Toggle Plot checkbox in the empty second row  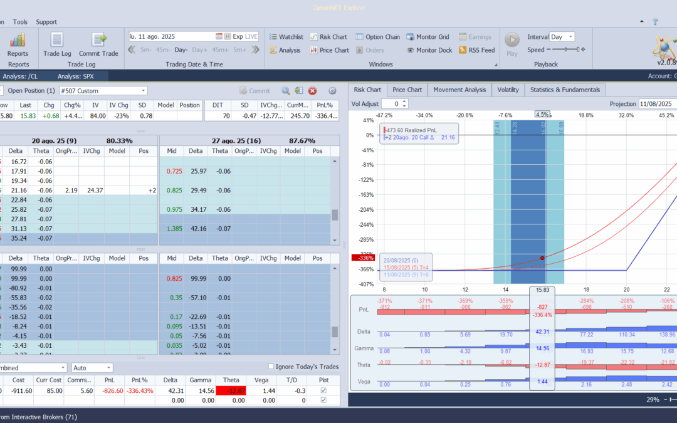pyautogui.click(x=323, y=400)
